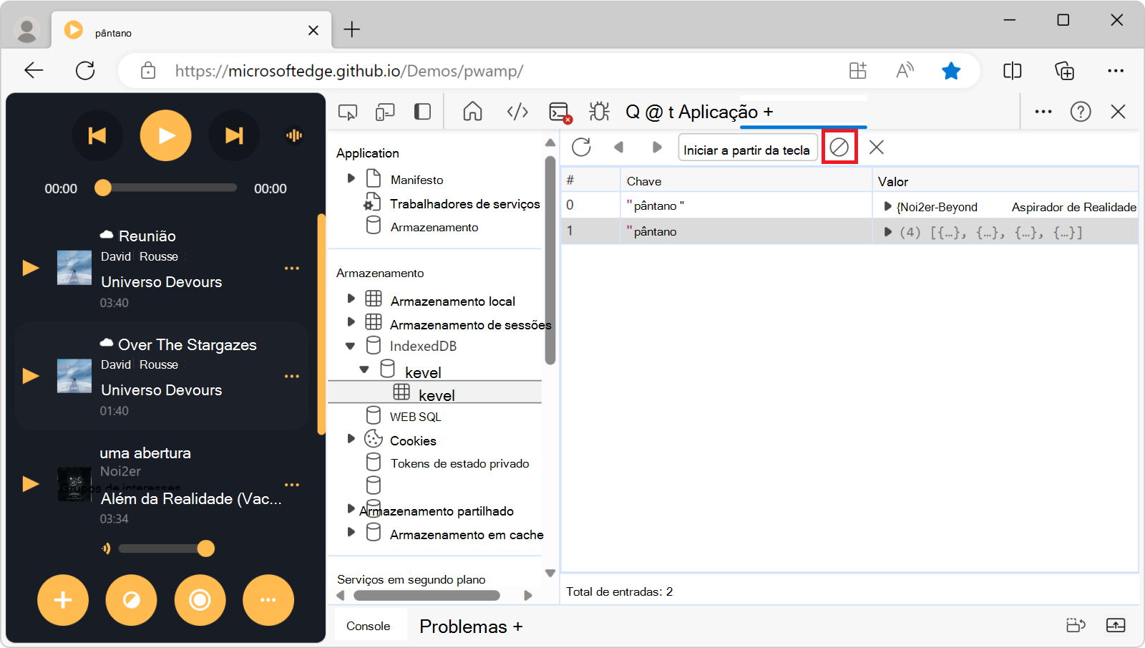Show the previous page of entries
The image size is (1145, 648).
click(619, 148)
